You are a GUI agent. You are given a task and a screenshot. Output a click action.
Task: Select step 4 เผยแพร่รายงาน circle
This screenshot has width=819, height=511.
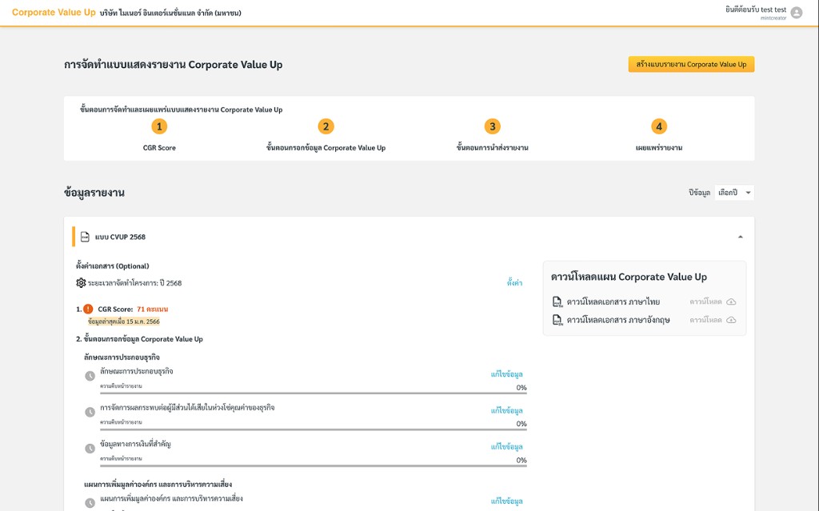(659, 126)
